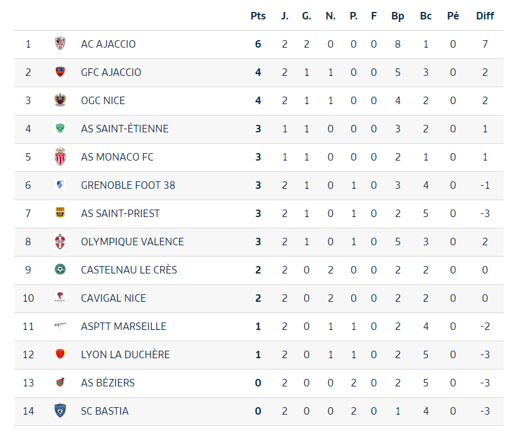The image size is (513, 436).
Task: Click the AS Monaco FC crest
Action: [x=60, y=157]
